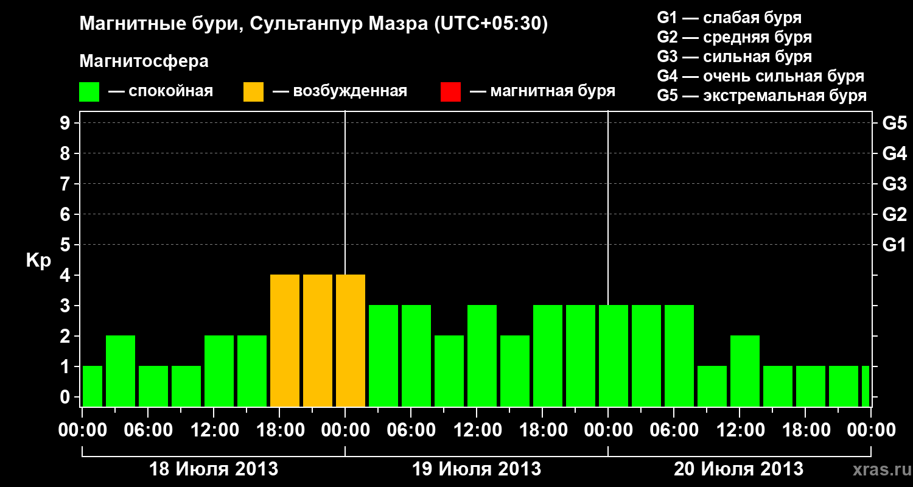Click the 'G3 — сильная буря' legend line
The image size is (913, 487).
click(734, 57)
